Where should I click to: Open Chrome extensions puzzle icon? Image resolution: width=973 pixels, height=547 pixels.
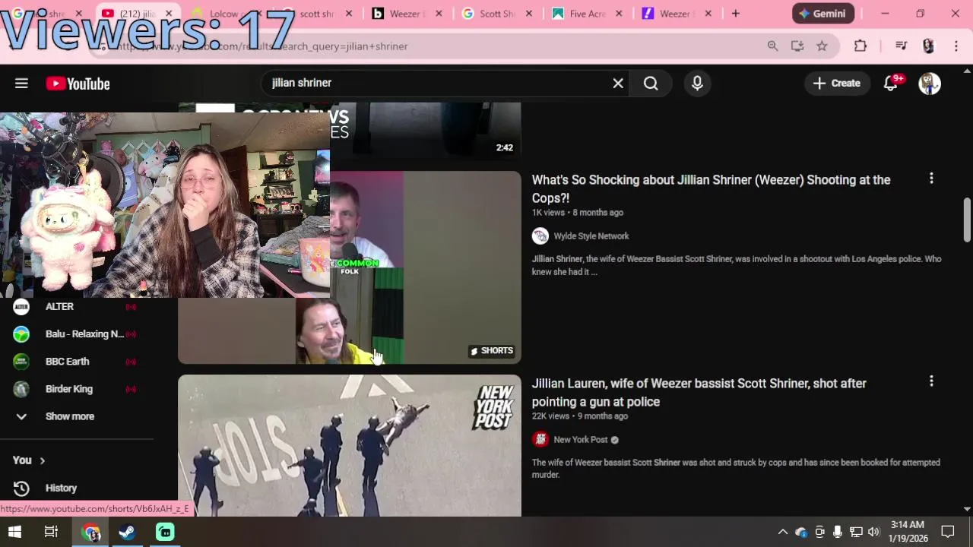pos(860,46)
